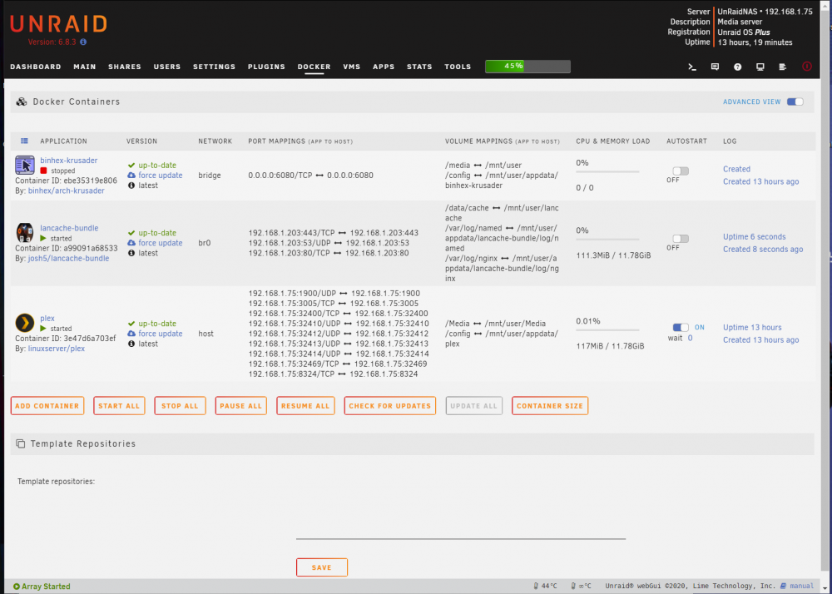This screenshot has width=832, height=594.
Task: Click the list view icon beside Application header
Action: [x=24, y=141]
